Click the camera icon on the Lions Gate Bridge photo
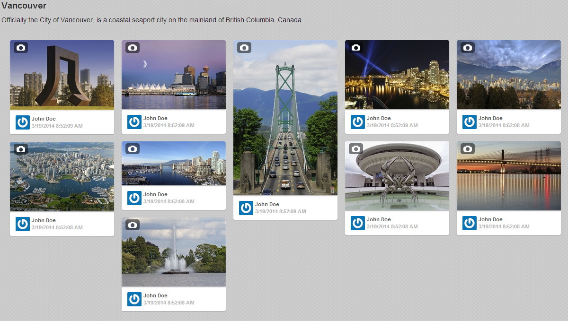This screenshot has width=568, height=321. pyautogui.click(x=244, y=47)
